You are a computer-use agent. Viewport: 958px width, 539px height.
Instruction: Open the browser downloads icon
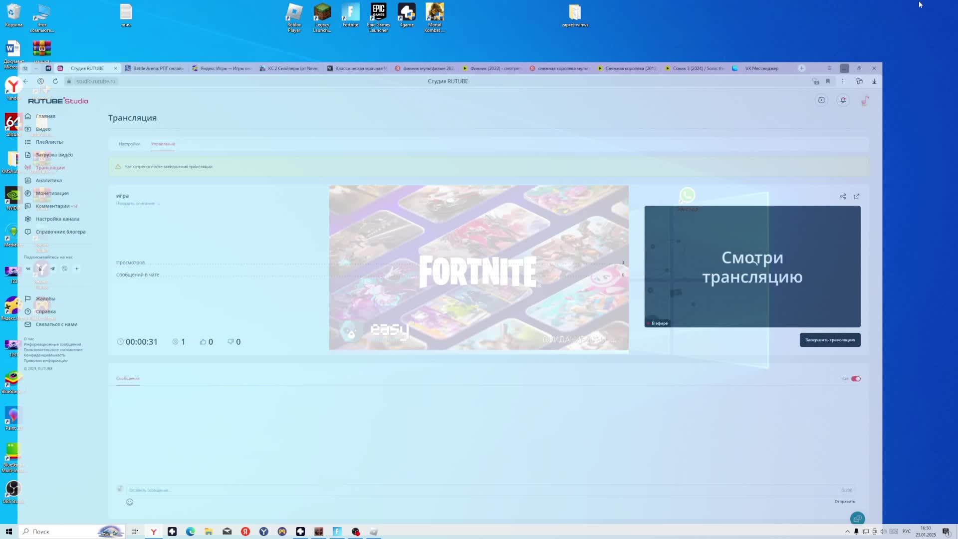pos(874,81)
